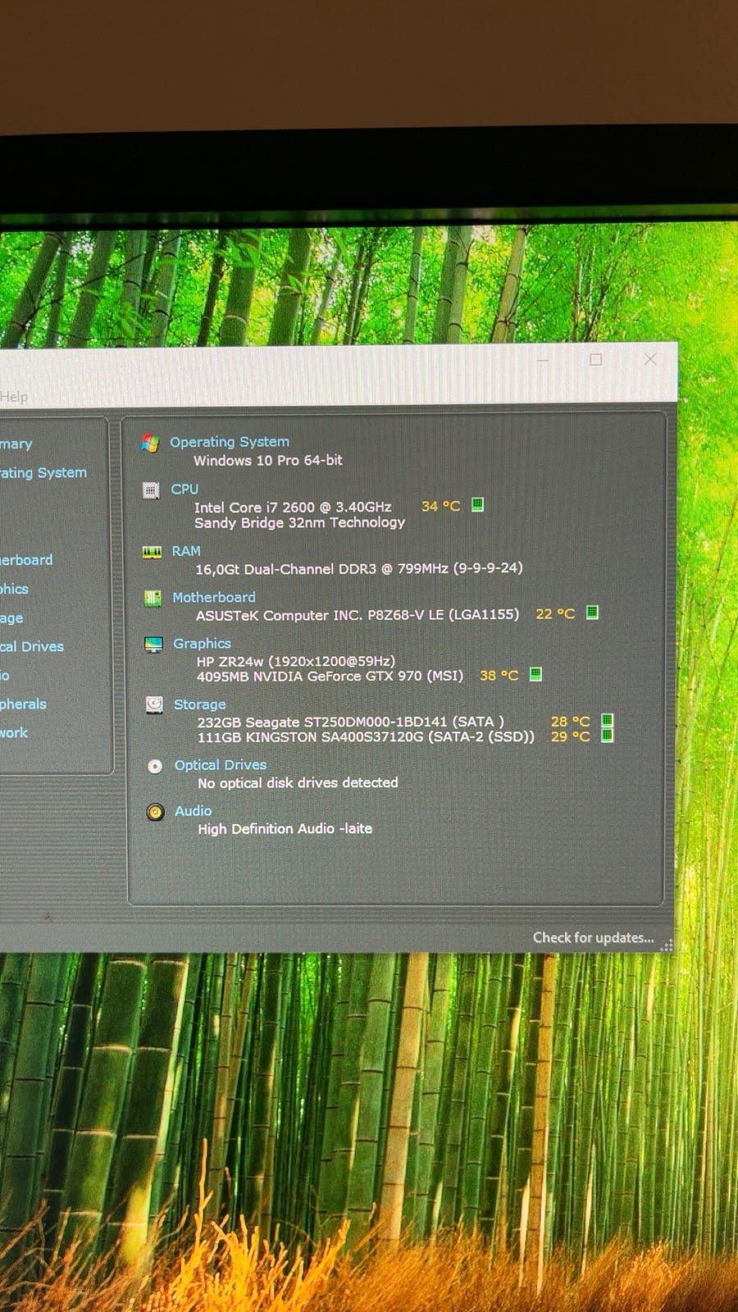This screenshot has width=738, height=1312.
Task: Click the '16,0Gt Dual-Channel DDR3' RAM line
Action: 359,568
